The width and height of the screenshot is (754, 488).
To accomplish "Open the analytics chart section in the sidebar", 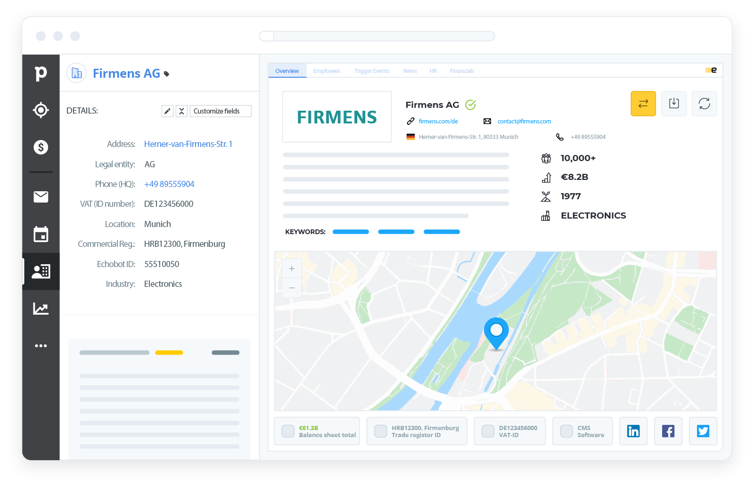I will 41,309.
